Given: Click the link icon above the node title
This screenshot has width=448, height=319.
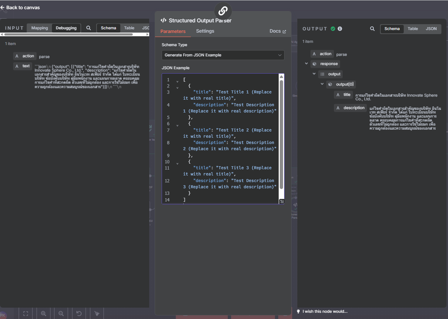Looking at the screenshot, I should coord(223,11).
